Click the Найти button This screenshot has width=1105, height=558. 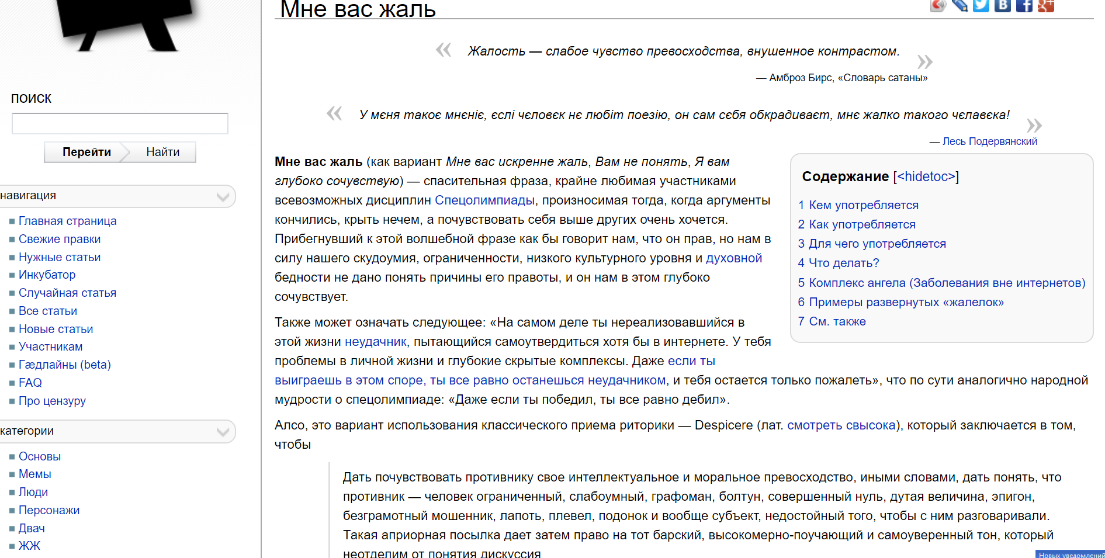(x=163, y=152)
